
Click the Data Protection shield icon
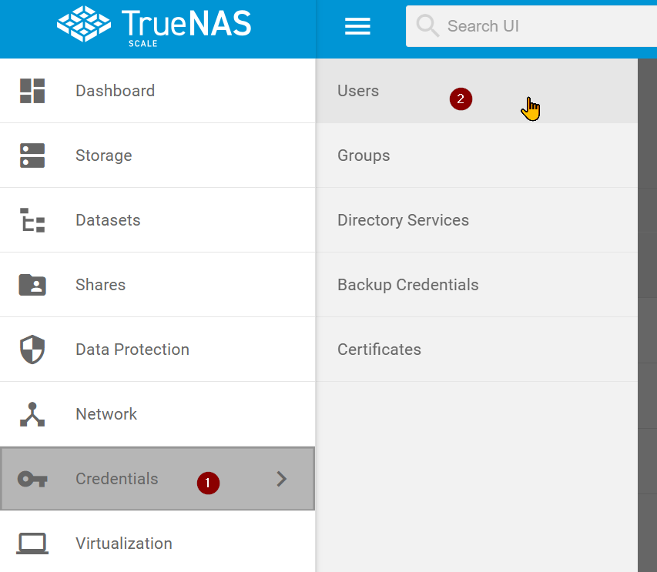point(32,349)
